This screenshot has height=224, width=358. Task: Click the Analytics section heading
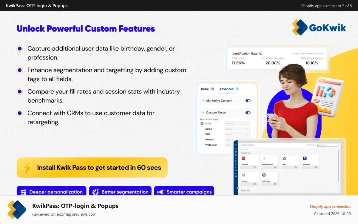point(246,153)
